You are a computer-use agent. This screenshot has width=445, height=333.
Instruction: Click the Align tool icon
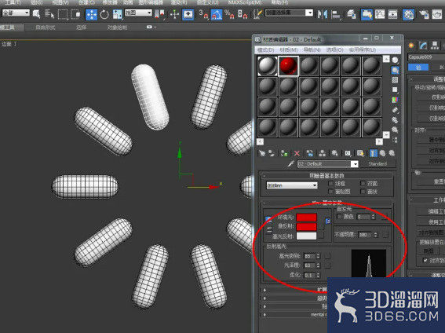[x=336, y=14]
